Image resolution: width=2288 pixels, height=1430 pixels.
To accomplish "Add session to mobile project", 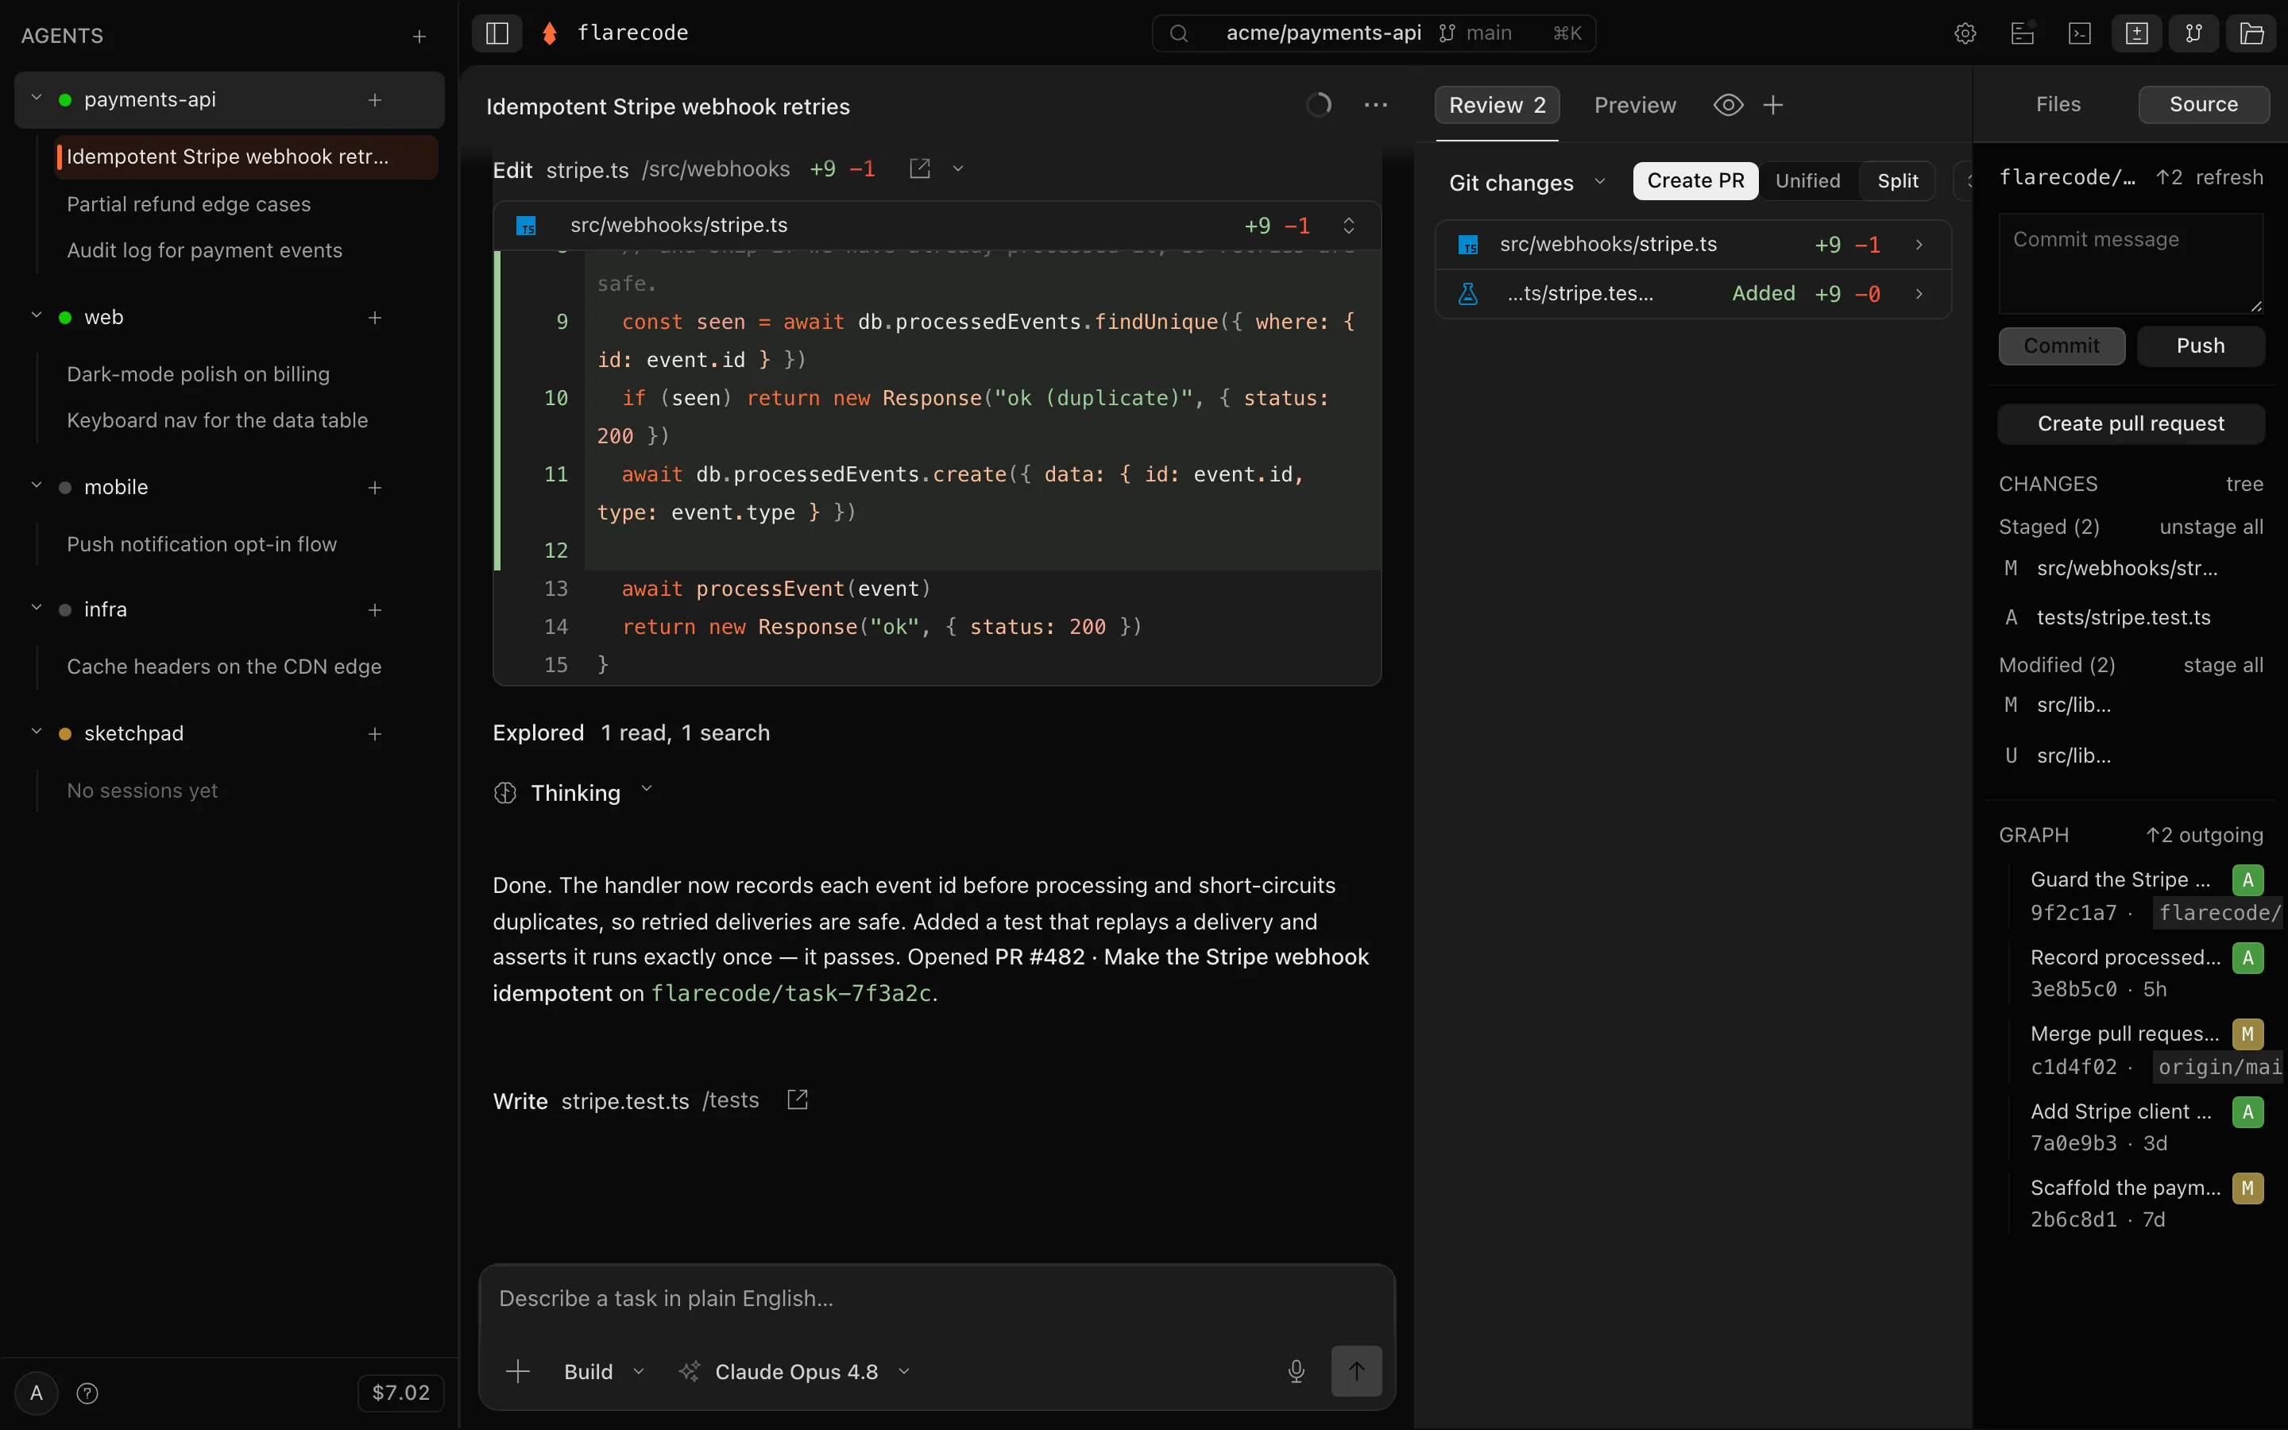I will point(375,488).
